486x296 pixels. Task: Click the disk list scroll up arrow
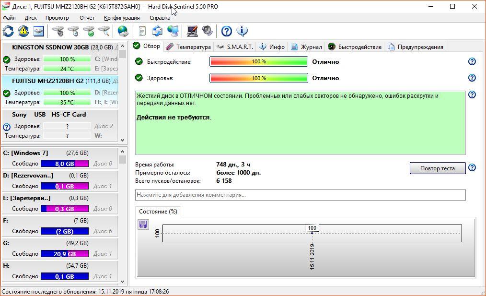122,46
